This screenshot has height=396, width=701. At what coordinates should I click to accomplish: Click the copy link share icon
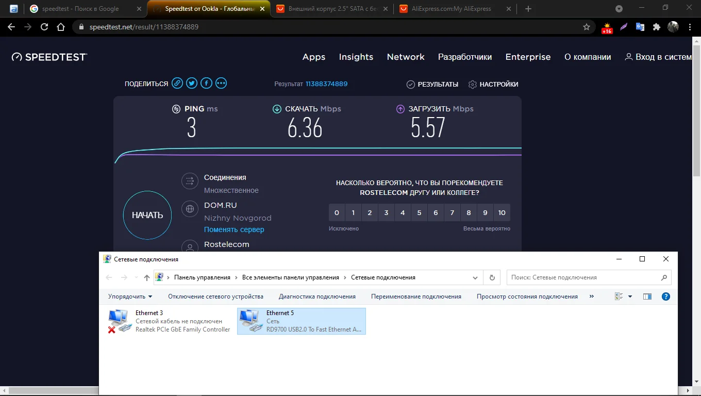click(177, 84)
